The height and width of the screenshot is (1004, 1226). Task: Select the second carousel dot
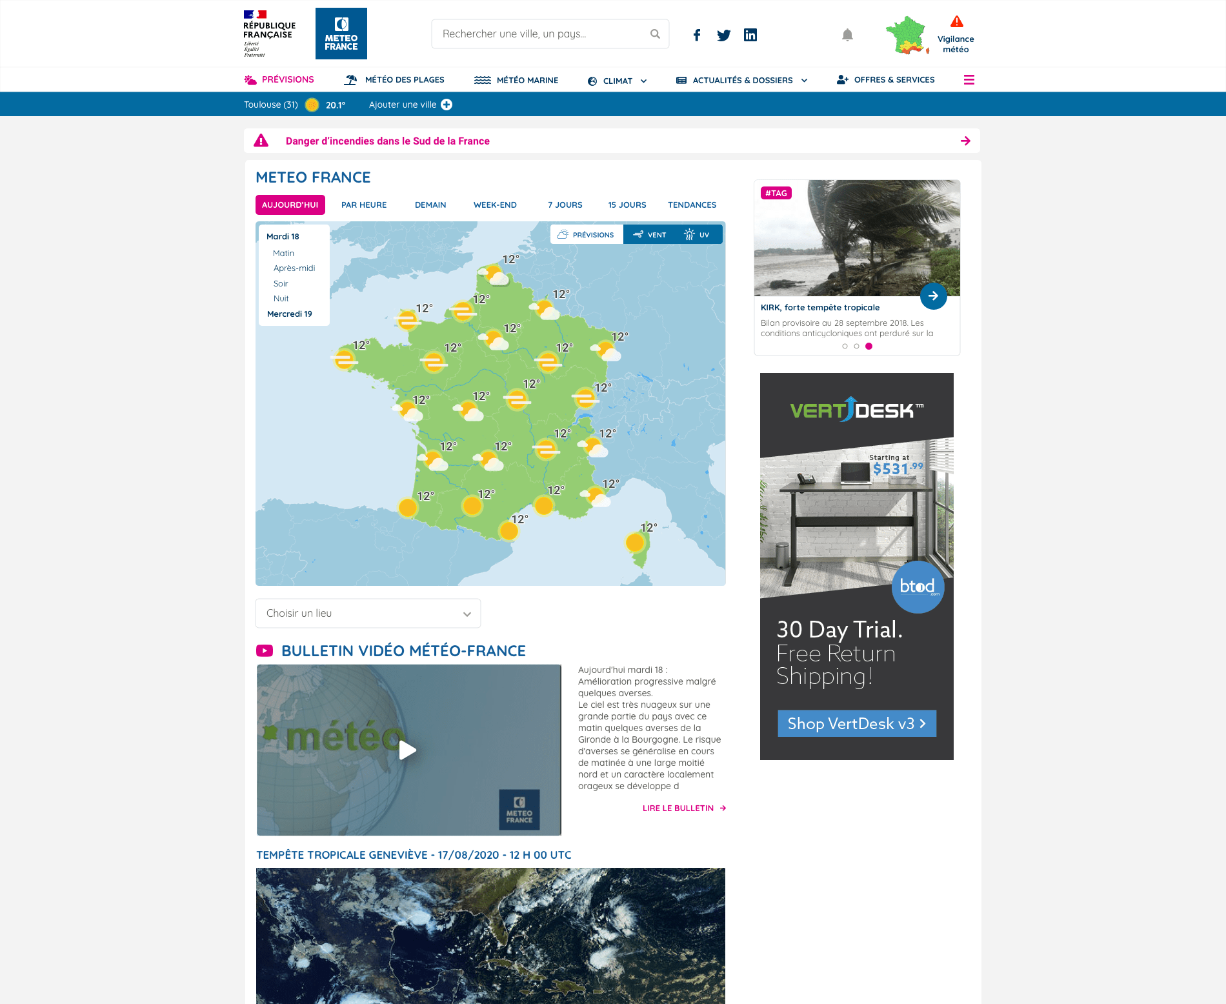point(856,346)
